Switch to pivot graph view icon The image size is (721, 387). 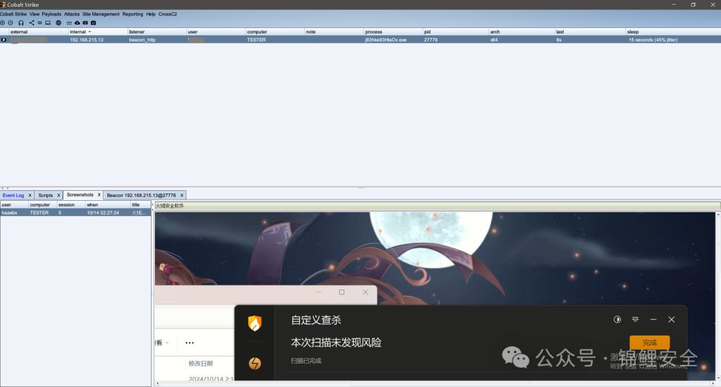tap(32, 23)
